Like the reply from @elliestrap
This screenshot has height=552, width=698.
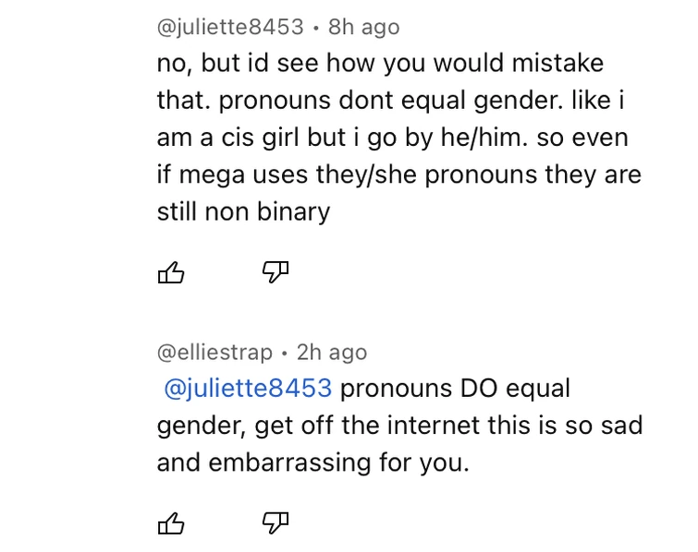[172, 523]
